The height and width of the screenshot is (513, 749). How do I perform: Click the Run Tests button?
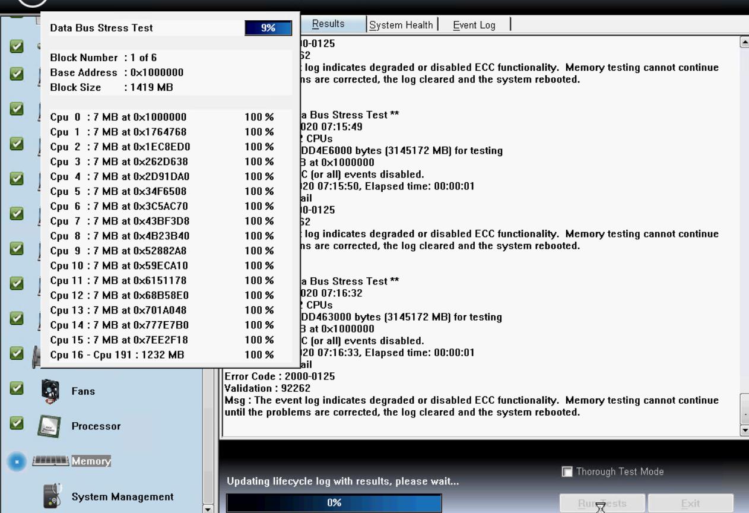(601, 502)
